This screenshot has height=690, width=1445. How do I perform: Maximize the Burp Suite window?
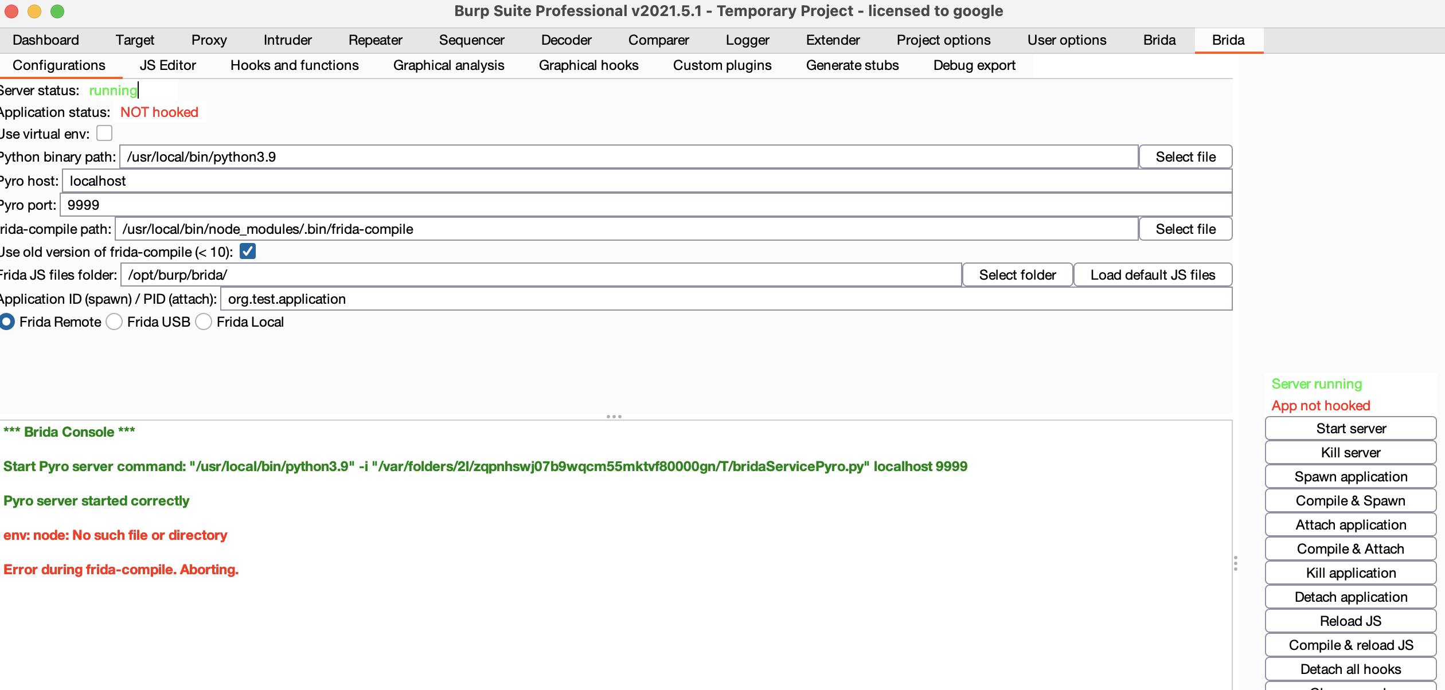[57, 11]
